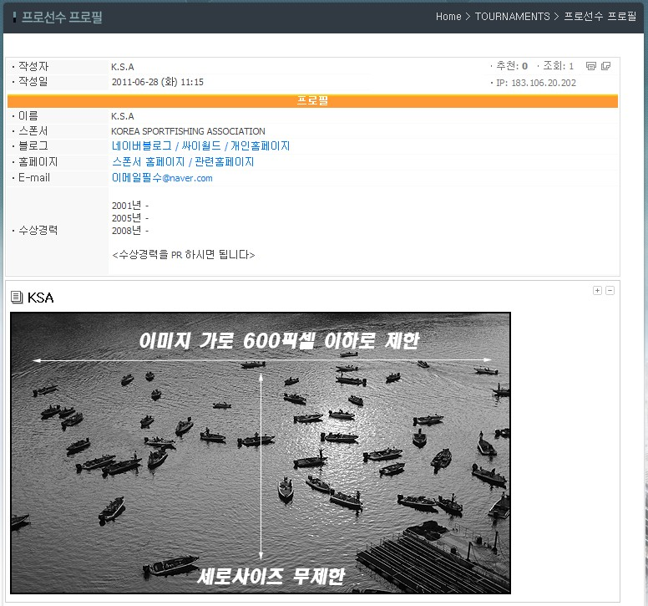Screen dimensions: 648x606
Task: Click the plus icon in KSA section
Action: (597, 290)
